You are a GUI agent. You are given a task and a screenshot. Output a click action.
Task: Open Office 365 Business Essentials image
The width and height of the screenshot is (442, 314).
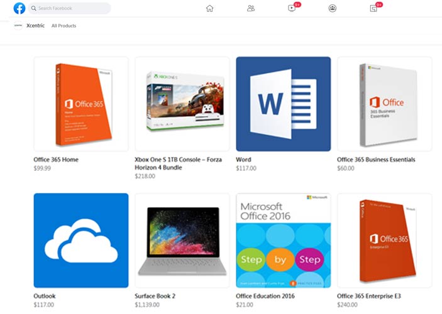pos(385,104)
